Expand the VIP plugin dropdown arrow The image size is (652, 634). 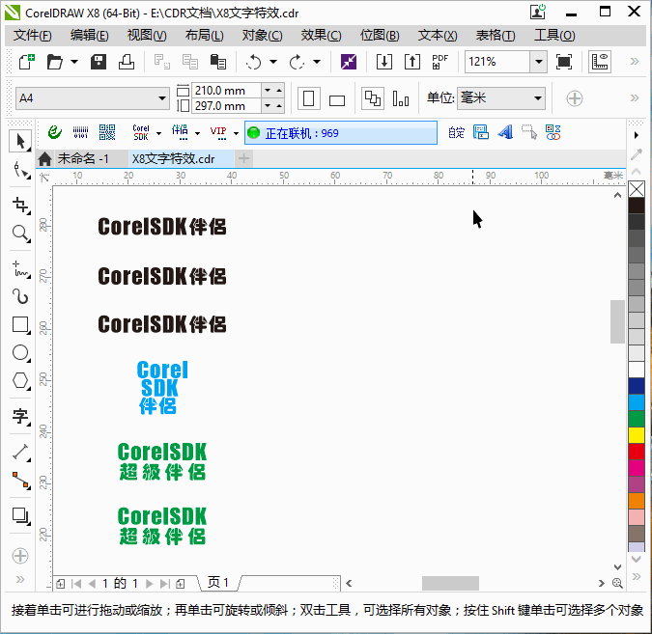click(x=236, y=133)
